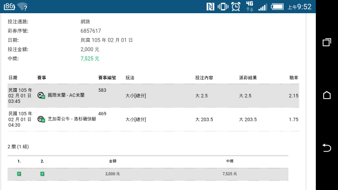Tap the NFC status bar icon

(210, 7)
